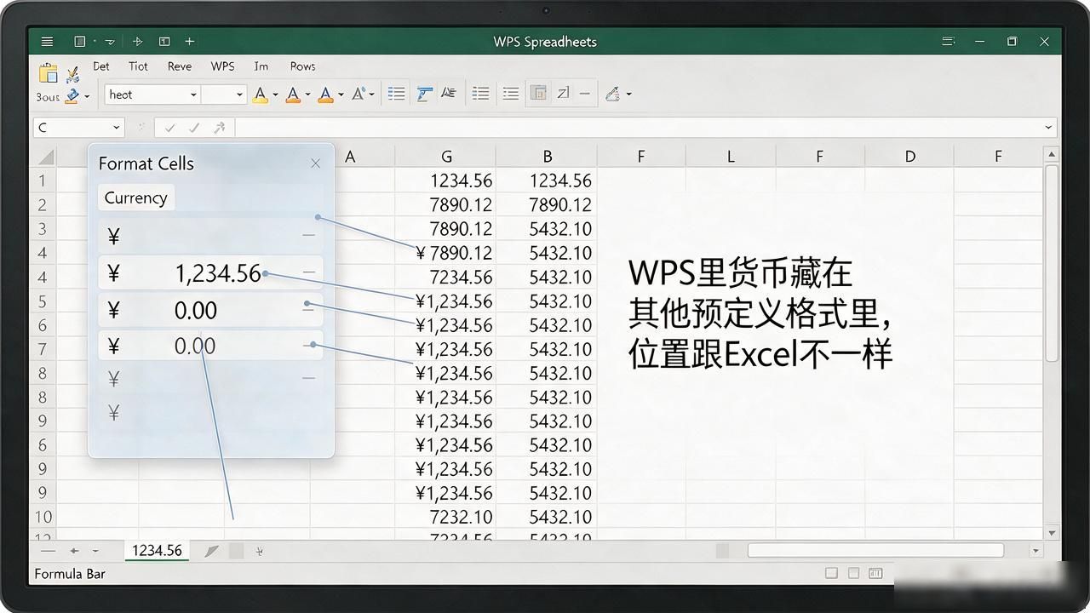Click the eraser icon in the toolbar

tap(612, 94)
